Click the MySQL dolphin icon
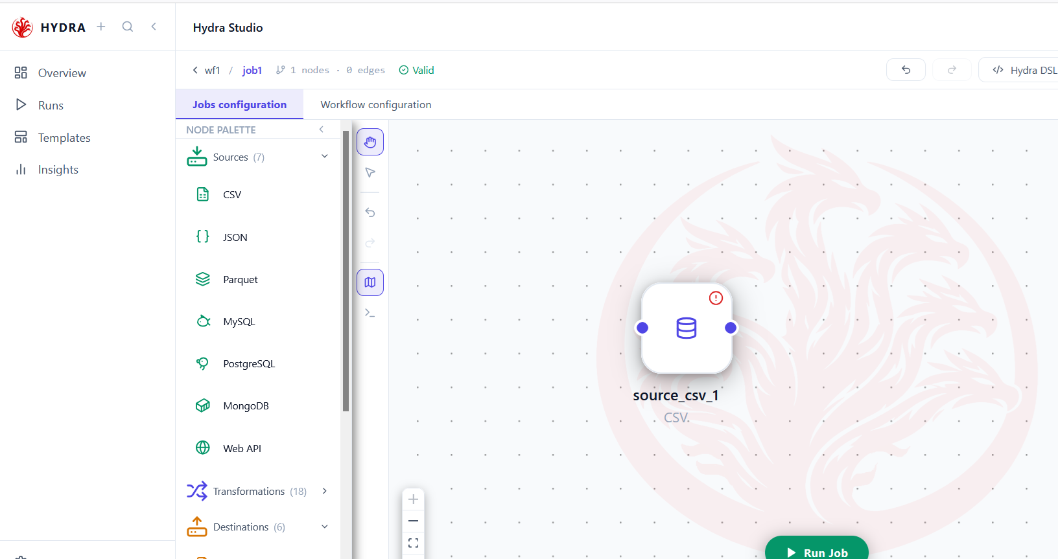The width and height of the screenshot is (1058, 559). tap(204, 321)
